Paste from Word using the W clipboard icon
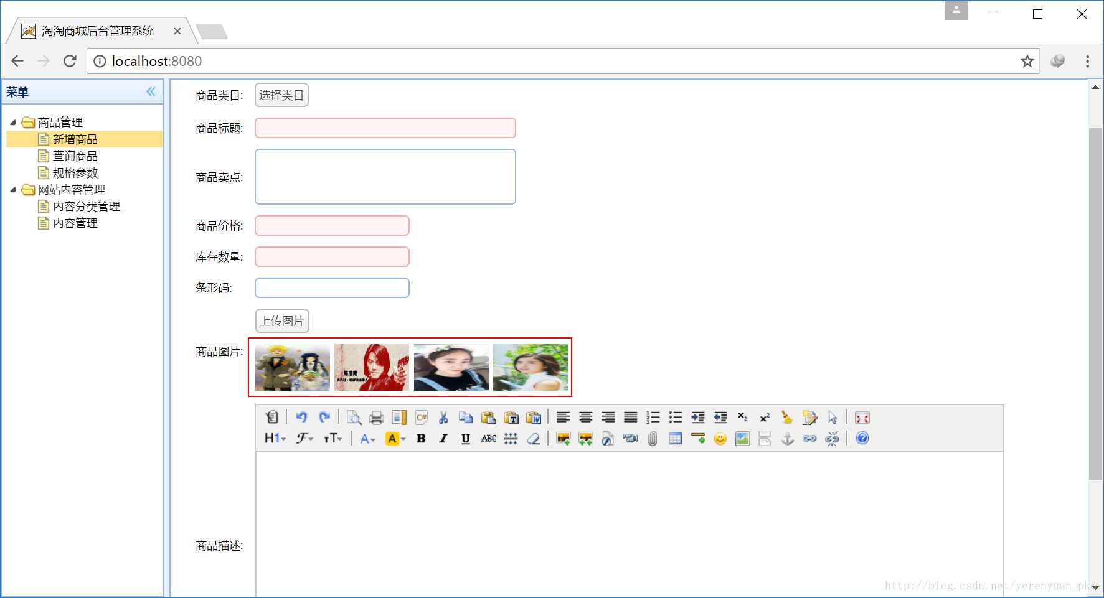Viewport: 1104px width, 598px height. (534, 418)
